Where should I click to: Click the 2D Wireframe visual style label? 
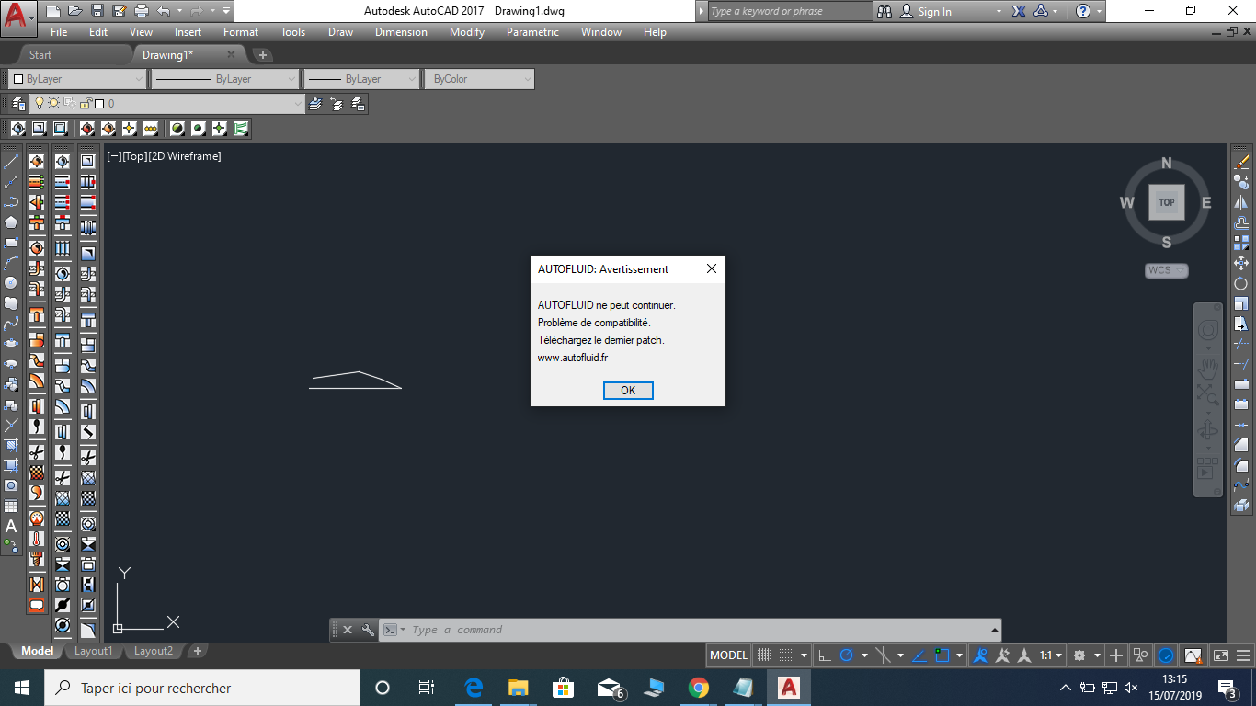(x=185, y=156)
